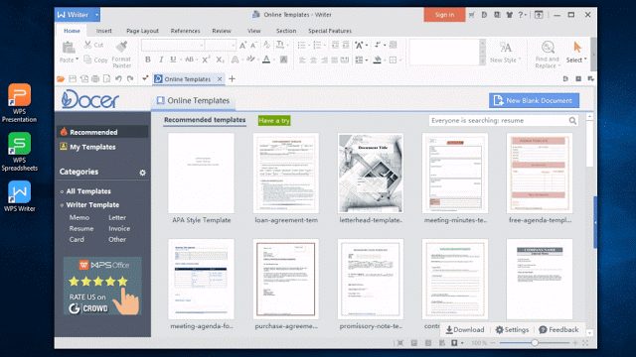Expand the All Templates category
636x357 pixels.
(x=62, y=191)
